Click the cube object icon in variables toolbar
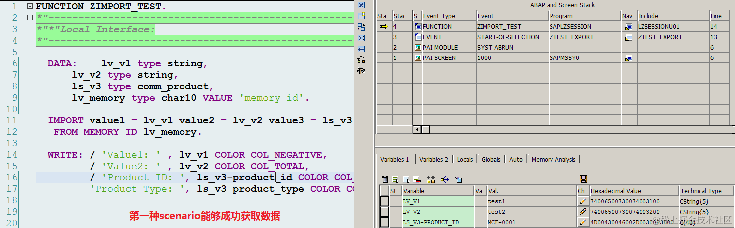The height and width of the screenshot is (228, 735). [459, 179]
